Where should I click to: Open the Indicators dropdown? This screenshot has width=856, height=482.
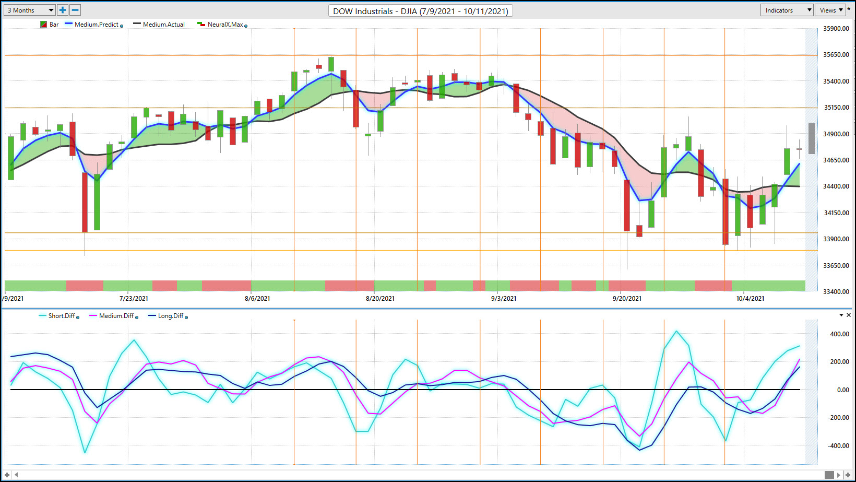tap(787, 10)
